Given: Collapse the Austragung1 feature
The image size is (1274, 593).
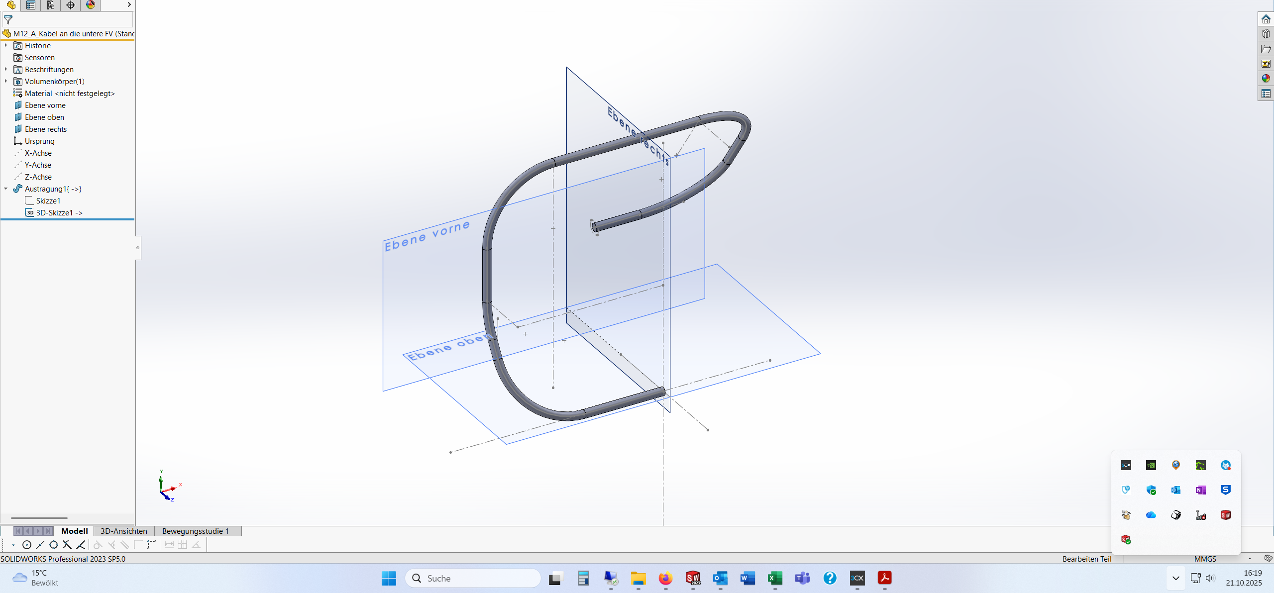Looking at the screenshot, I should (x=6, y=189).
